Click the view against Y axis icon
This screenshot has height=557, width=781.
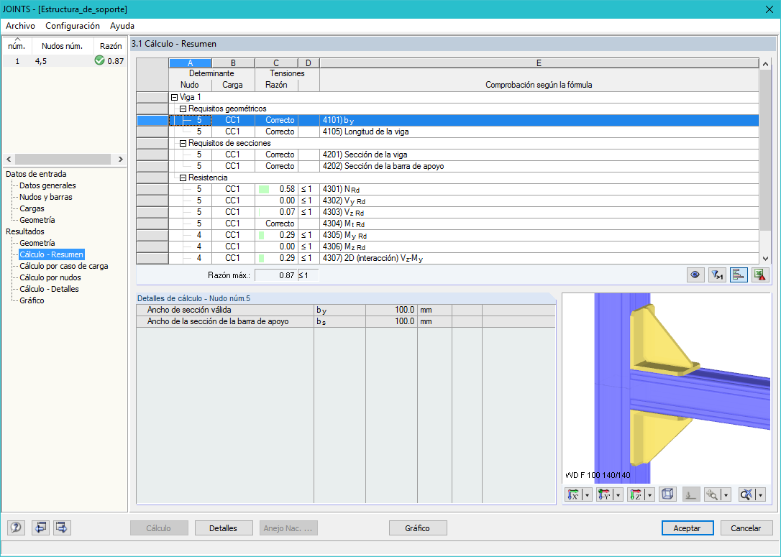(605, 494)
